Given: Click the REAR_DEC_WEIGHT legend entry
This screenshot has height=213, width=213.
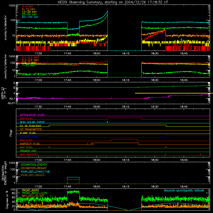Looking at the screenshot, I should (33, 175).
